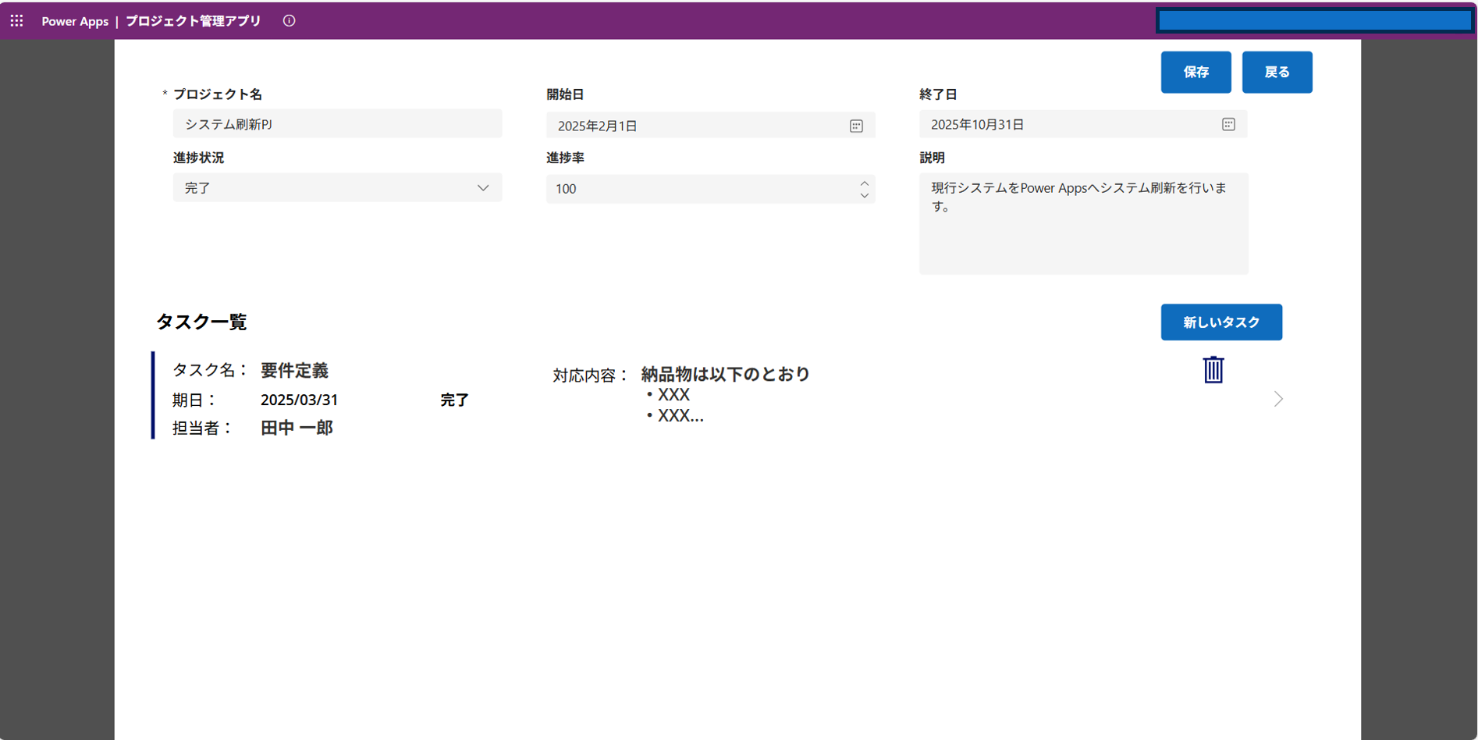
Task: Open task details with the right chevron
Action: pos(1278,400)
